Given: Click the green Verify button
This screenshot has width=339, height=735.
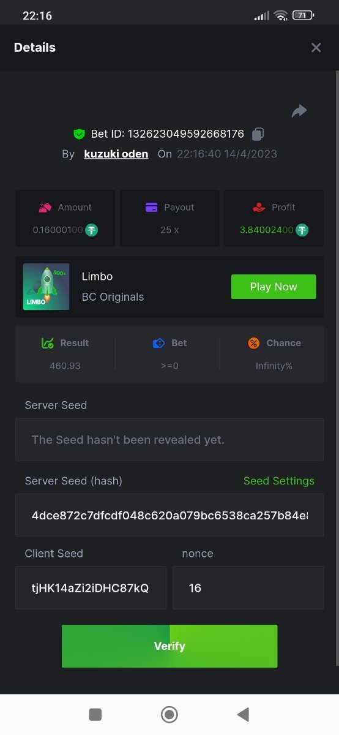Looking at the screenshot, I should tap(169, 646).
